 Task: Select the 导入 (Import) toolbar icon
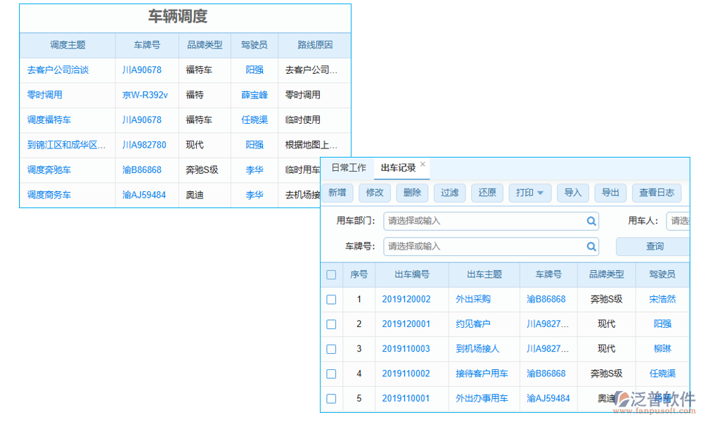574,193
